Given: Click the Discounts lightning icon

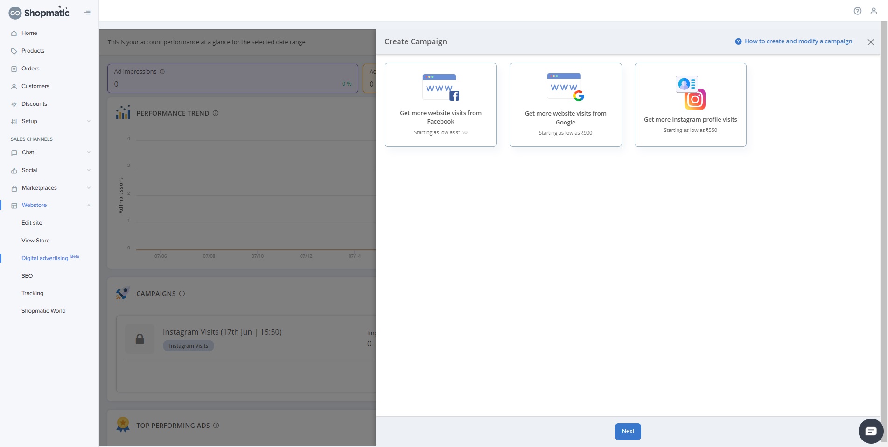Looking at the screenshot, I should point(14,104).
